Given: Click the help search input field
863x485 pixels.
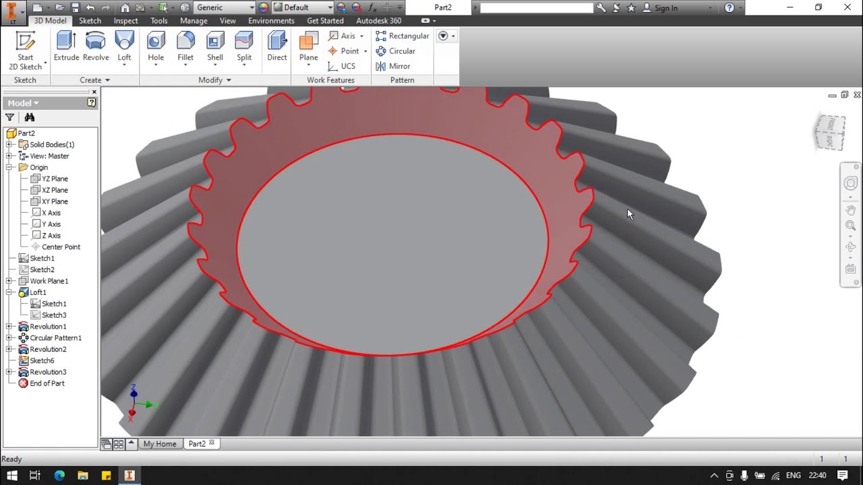Looking at the screenshot, I should point(537,8).
